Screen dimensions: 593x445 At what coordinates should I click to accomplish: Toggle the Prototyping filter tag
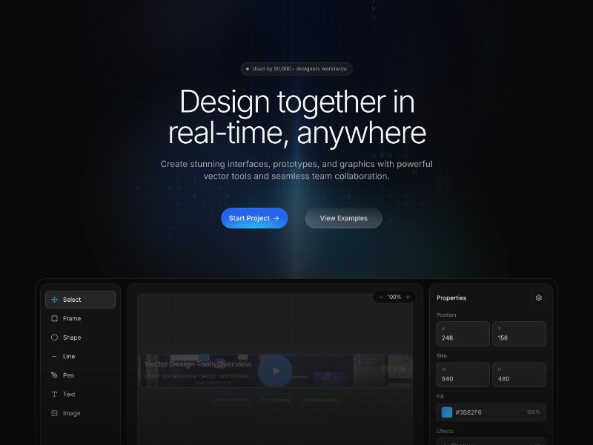click(276, 400)
